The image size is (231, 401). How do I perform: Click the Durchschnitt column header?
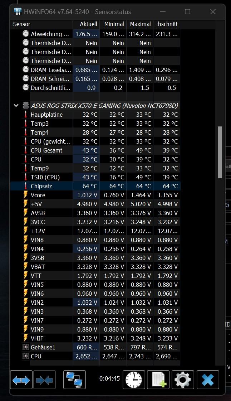coord(167,24)
